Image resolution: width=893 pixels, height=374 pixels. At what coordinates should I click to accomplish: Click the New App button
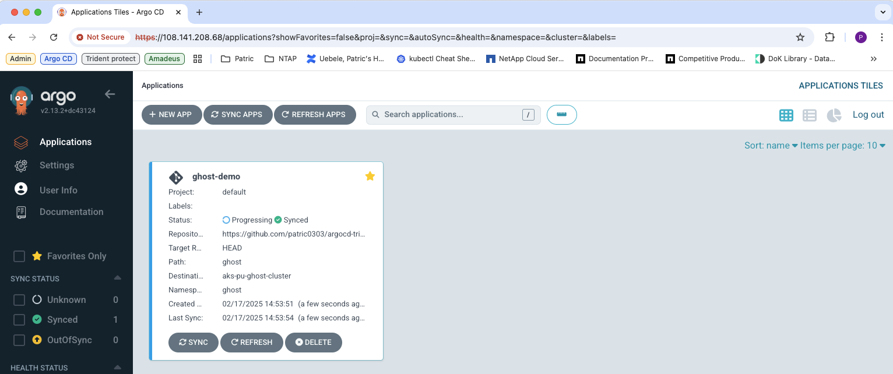coord(171,115)
